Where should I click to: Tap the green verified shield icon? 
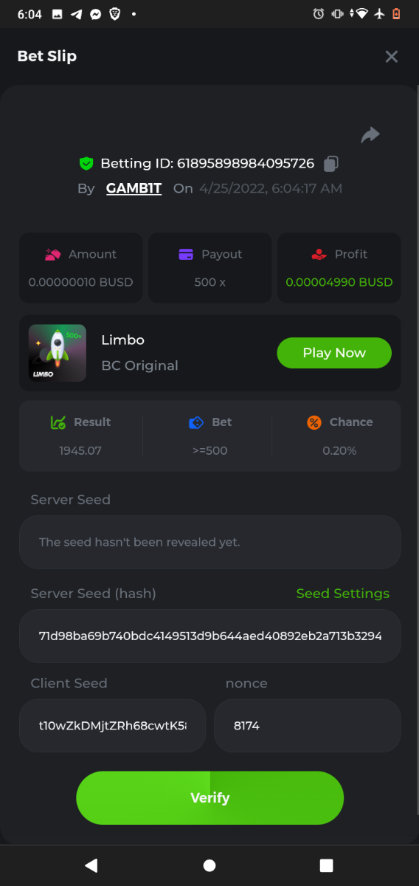(x=86, y=163)
